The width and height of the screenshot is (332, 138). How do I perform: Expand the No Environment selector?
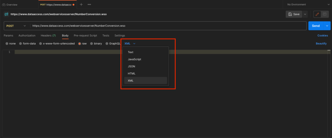click(x=328, y=5)
